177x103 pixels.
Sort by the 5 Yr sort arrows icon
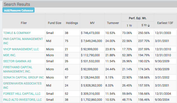click(149, 25)
